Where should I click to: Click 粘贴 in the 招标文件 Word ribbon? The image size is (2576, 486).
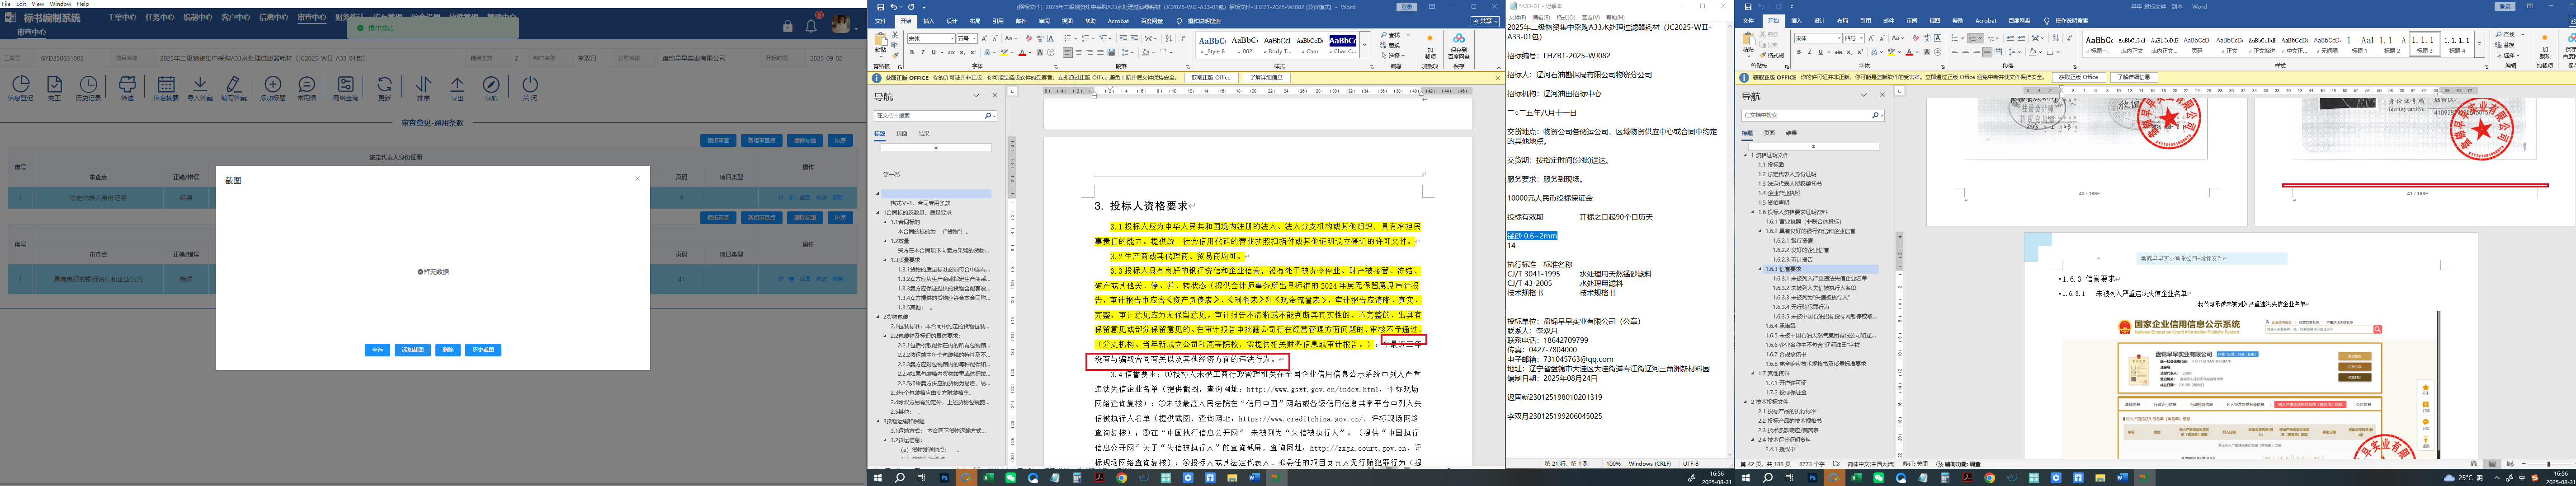[x=881, y=45]
